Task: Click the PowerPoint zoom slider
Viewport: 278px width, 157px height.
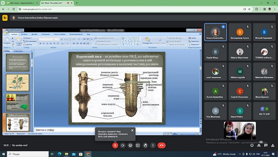Action: pyautogui.click(x=188, y=134)
